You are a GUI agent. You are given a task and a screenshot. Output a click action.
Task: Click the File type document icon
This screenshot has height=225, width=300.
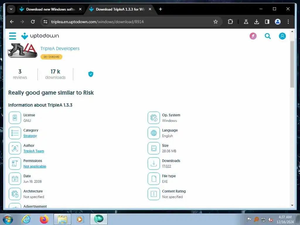154,179
